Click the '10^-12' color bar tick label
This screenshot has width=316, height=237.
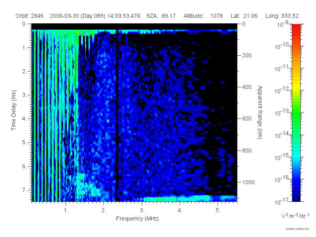282,91
